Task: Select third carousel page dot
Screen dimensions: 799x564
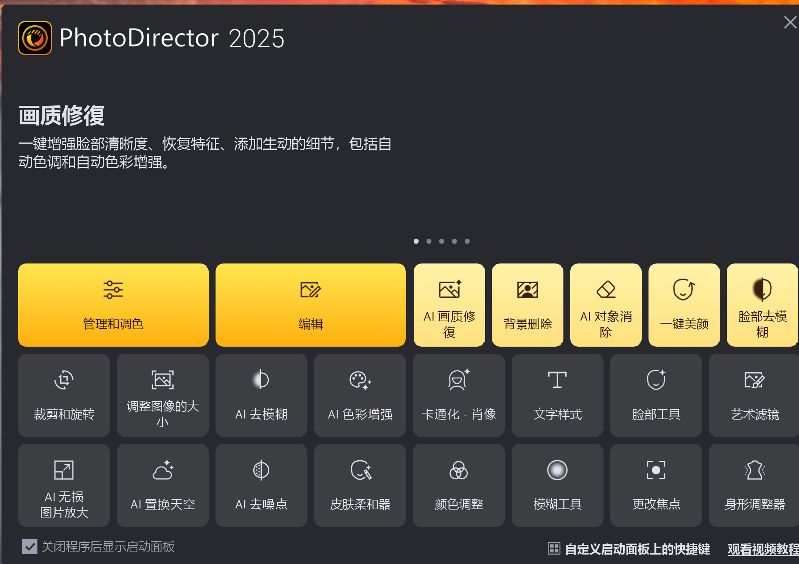Action: pyautogui.click(x=442, y=241)
